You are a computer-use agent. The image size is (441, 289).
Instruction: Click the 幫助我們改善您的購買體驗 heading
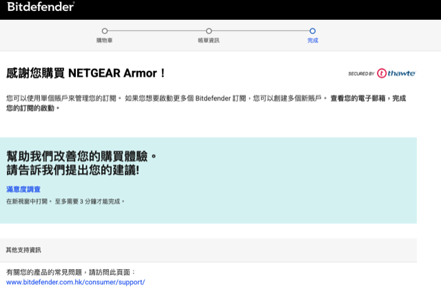click(81, 156)
